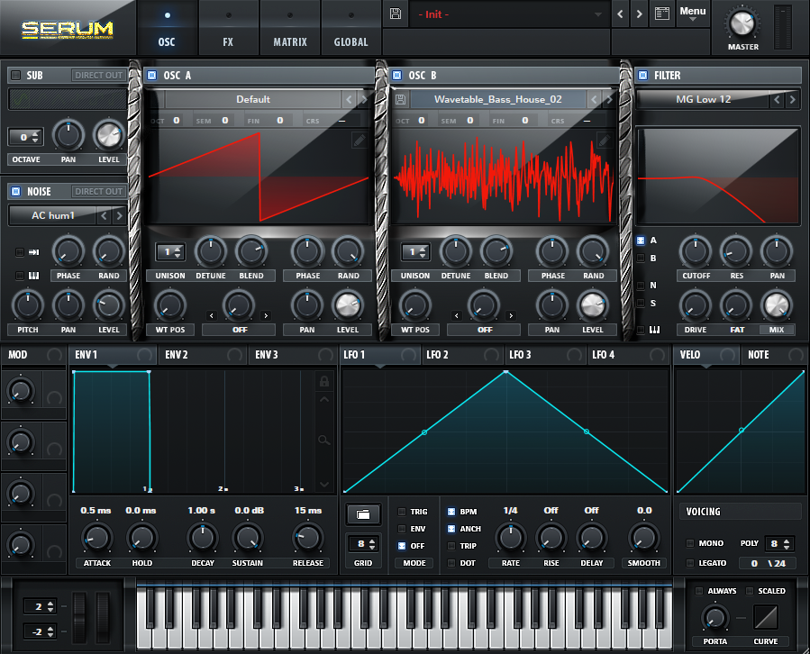Switch to the MATRIX tab
Viewport: 810px width, 654px height.
(x=290, y=26)
